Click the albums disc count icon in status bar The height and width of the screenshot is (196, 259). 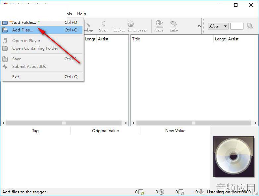tap(161, 192)
